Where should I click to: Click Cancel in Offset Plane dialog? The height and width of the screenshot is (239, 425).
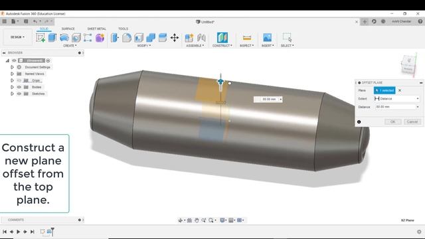coord(412,121)
